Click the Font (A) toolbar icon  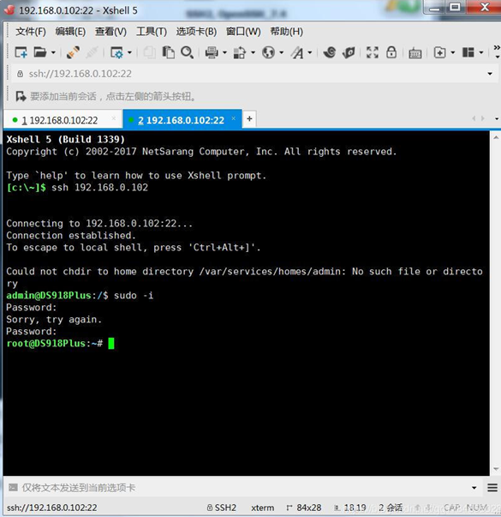tap(297, 52)
